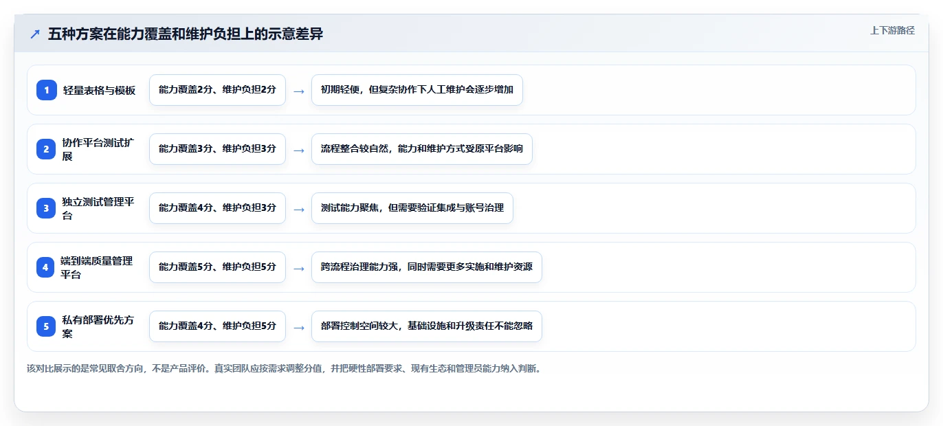Image resolution: width=943 pixels, height=426 pixels.
Task: Click the 测试能力聚焦 description box
Action: tap(412, 208)
